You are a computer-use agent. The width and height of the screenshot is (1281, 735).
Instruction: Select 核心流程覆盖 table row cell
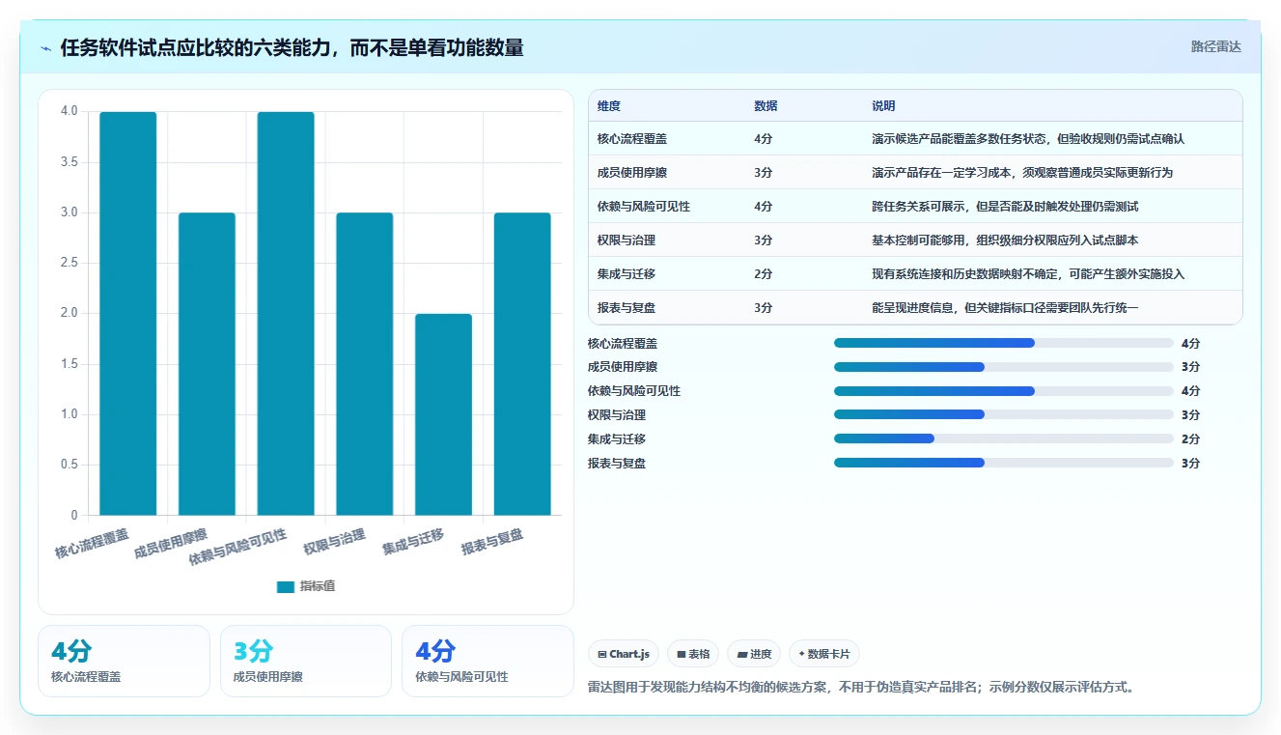(632, 139)
